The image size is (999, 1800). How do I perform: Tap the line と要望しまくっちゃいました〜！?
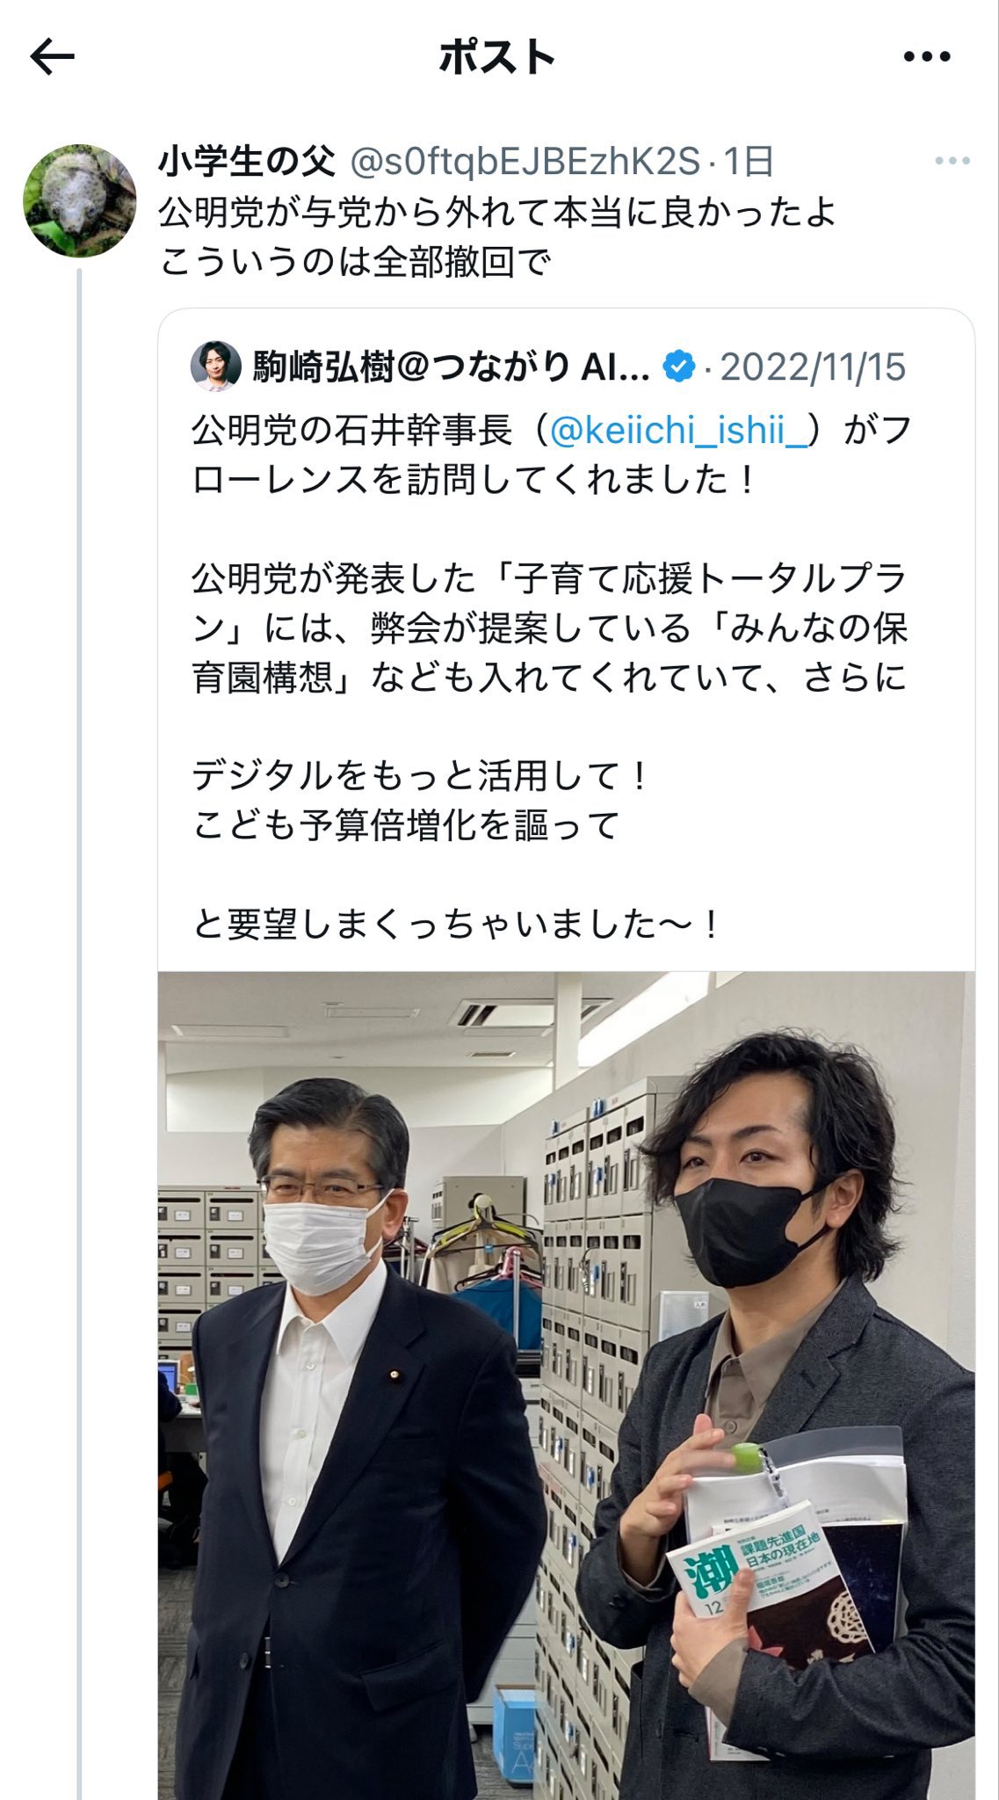pos(457,924)
